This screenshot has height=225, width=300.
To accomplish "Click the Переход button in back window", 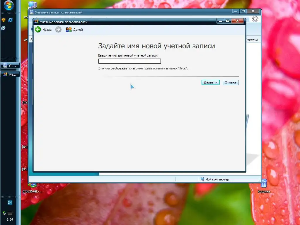I will (x=252, y=39).
